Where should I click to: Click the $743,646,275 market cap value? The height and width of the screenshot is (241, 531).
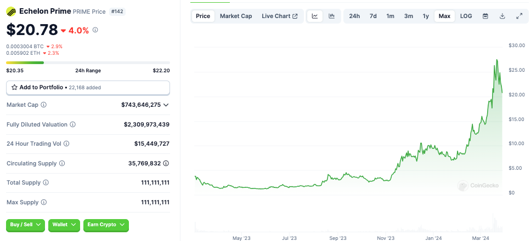click(x=141, y=105)
